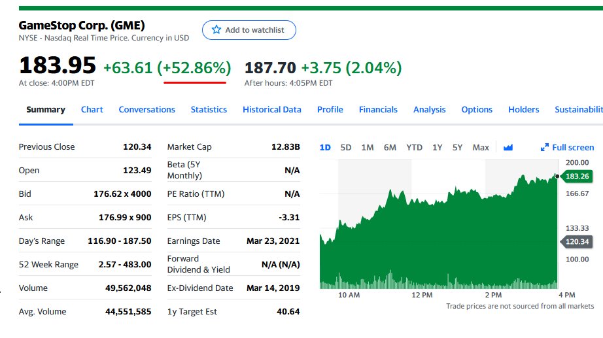603x338 pixels.
Task: Click the Ask value 176.99 x 900
Action: (x=125, y=217)
